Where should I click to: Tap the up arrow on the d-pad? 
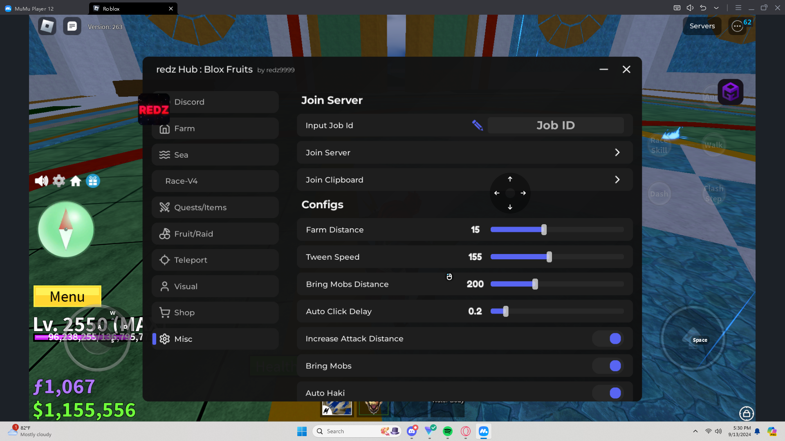(x=510, y=179)
